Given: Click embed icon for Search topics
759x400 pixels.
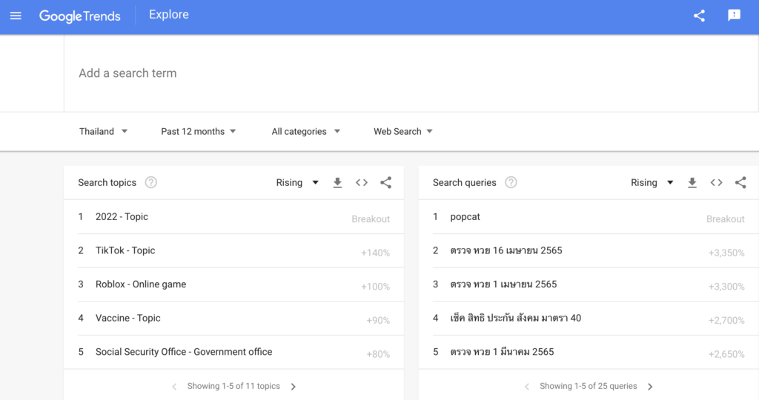Looking at the screenshot, I should point(362,182).
